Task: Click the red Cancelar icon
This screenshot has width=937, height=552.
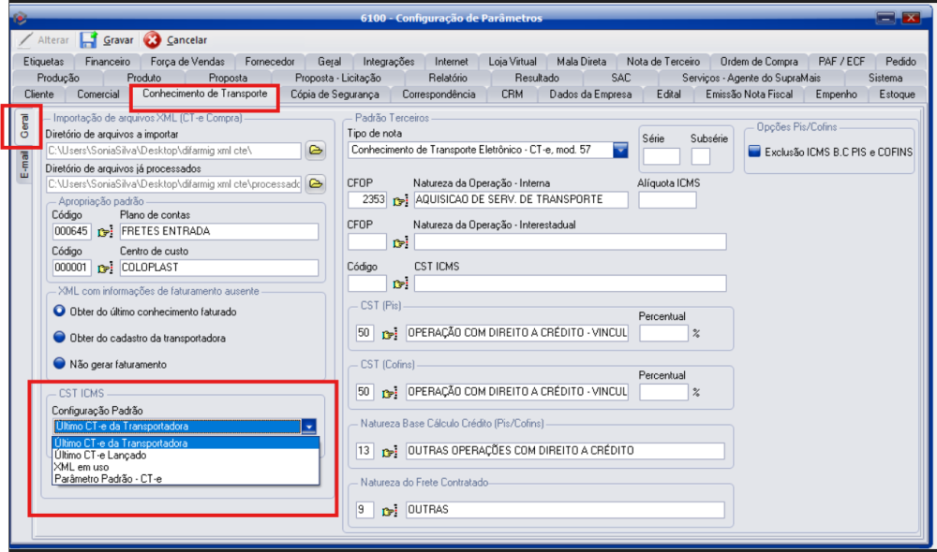Action: click(152, 40)
